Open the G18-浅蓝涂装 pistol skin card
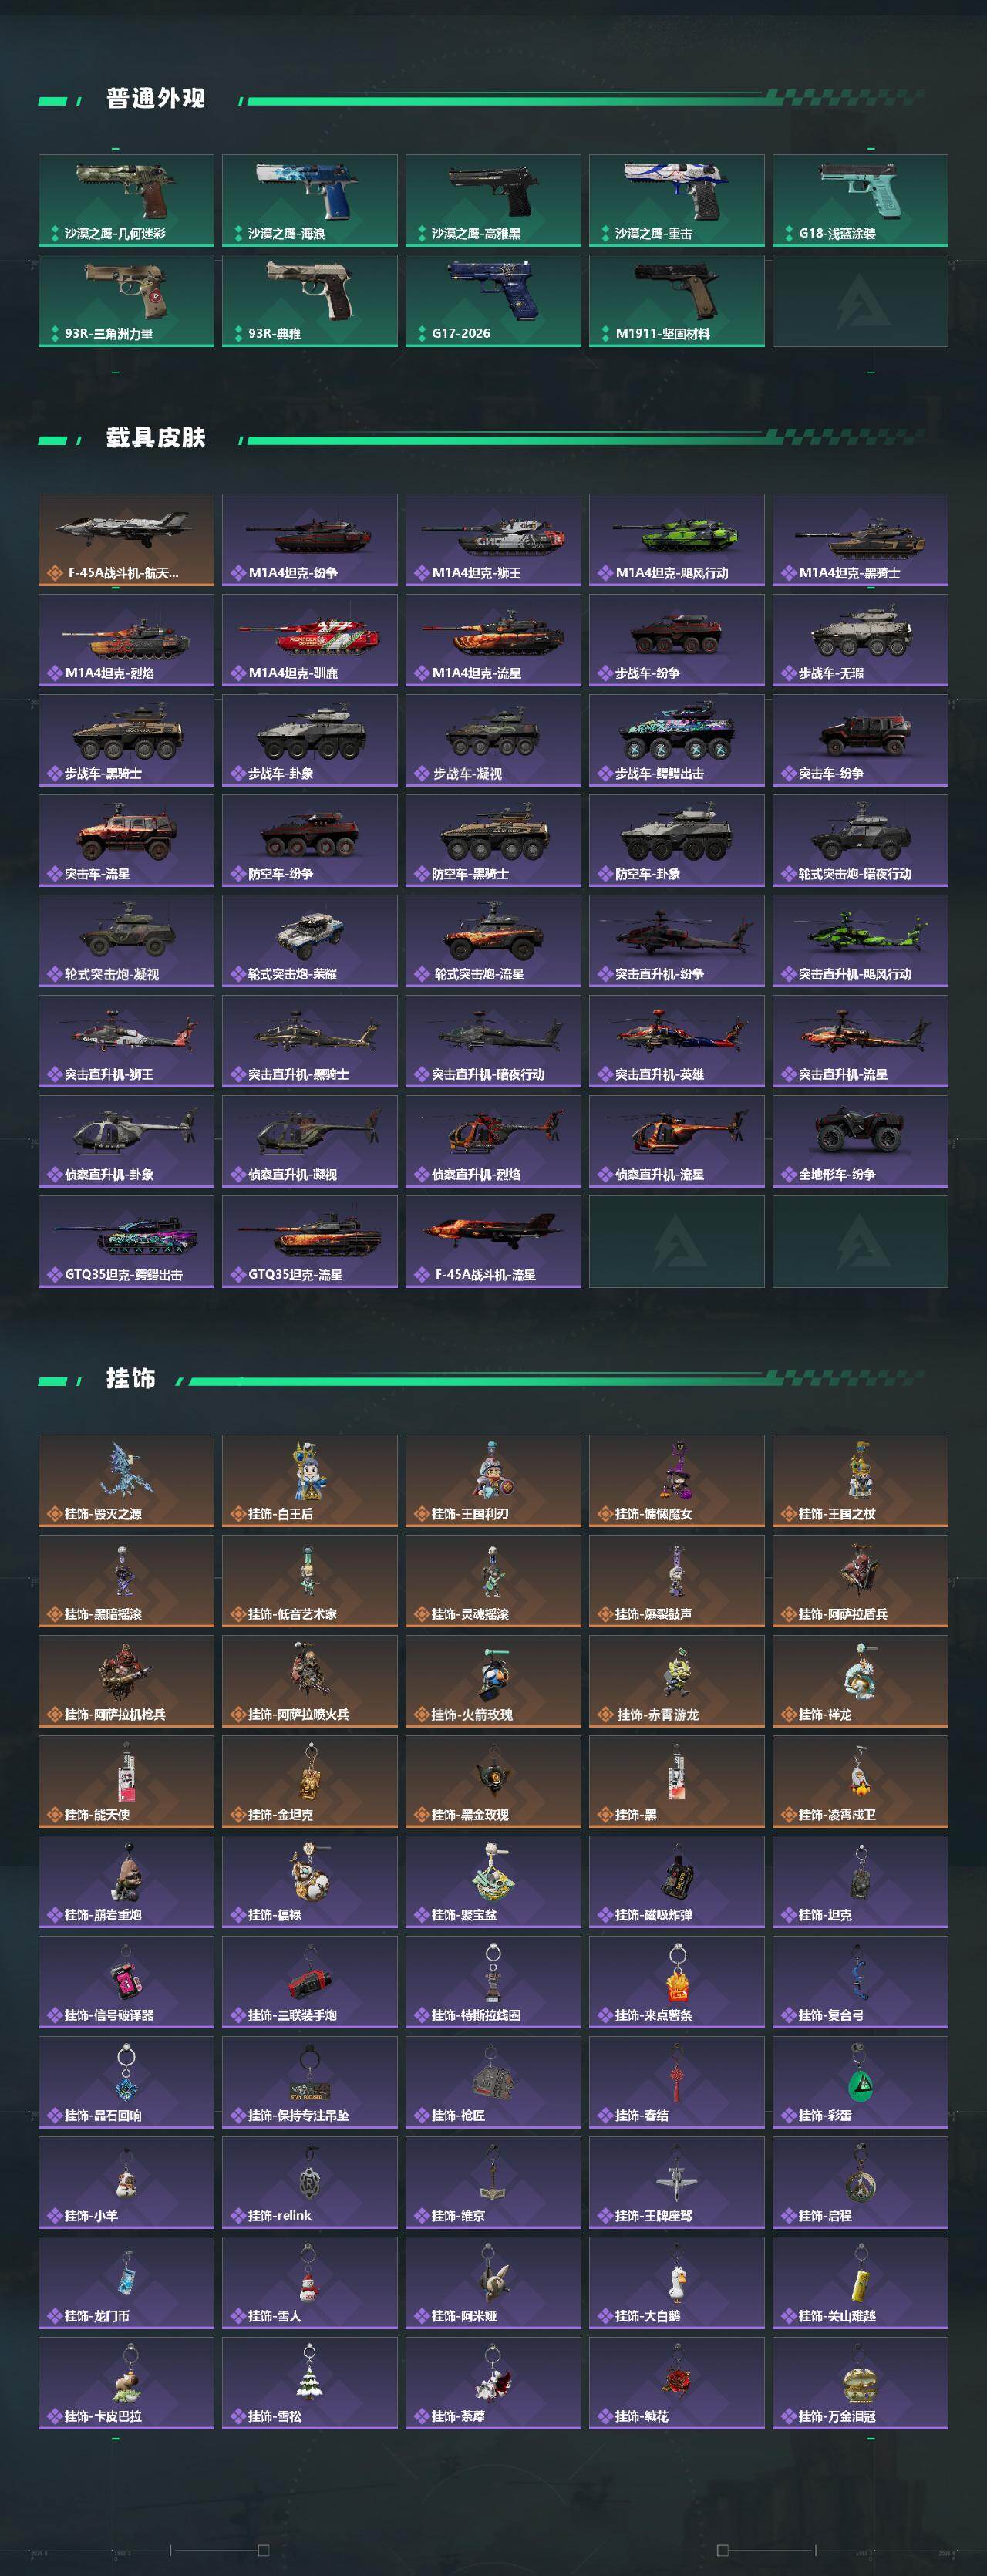Image resolution: width=987 pixels, height=2576 pixels. tap(860, 200)
